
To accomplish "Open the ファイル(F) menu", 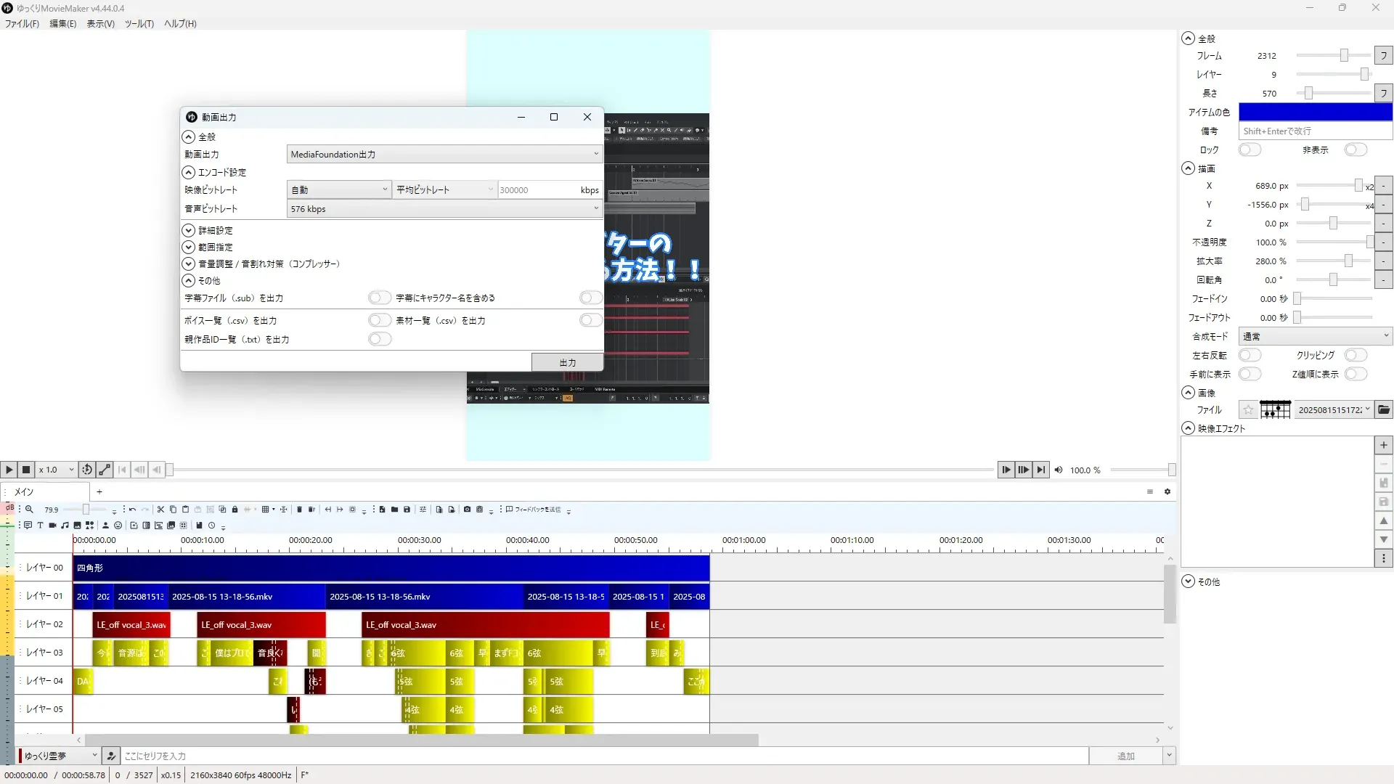I will click(22, 23).
